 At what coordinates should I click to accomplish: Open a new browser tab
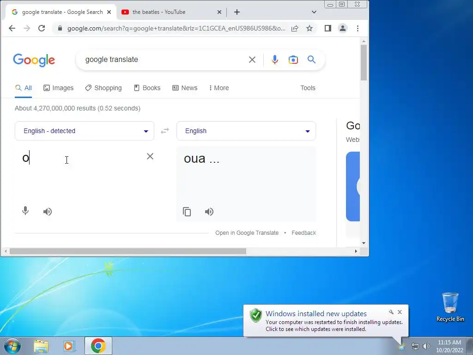tap(237, 12)
